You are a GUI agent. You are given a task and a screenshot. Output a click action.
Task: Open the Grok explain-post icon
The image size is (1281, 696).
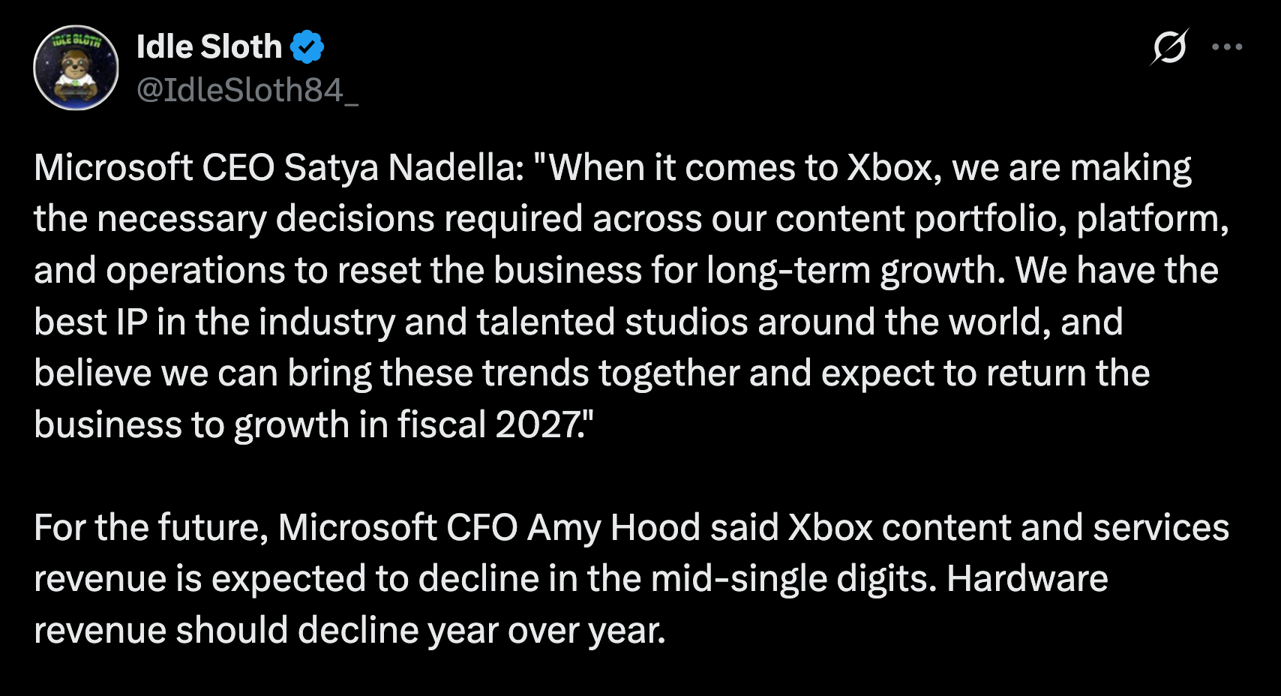(x=1170, y=47)
